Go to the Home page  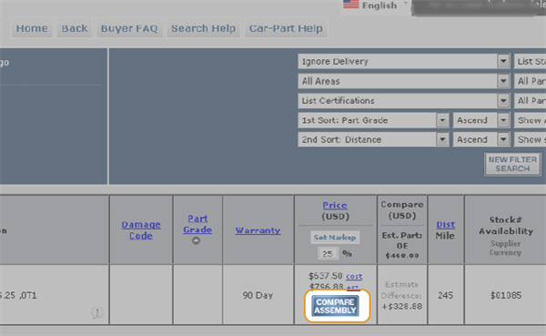coord(32,28)
